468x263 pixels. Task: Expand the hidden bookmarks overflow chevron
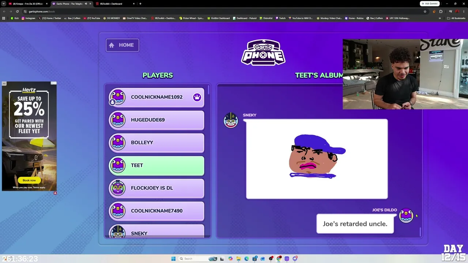440,18
